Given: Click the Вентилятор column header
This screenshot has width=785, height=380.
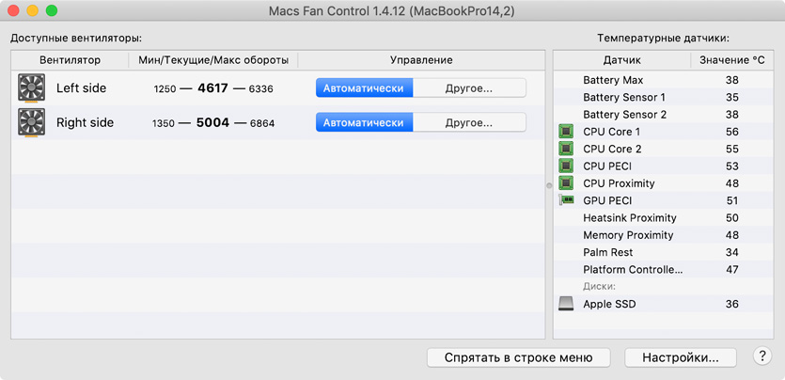Looking at the screenshot, I should click(x=70, y=60).
